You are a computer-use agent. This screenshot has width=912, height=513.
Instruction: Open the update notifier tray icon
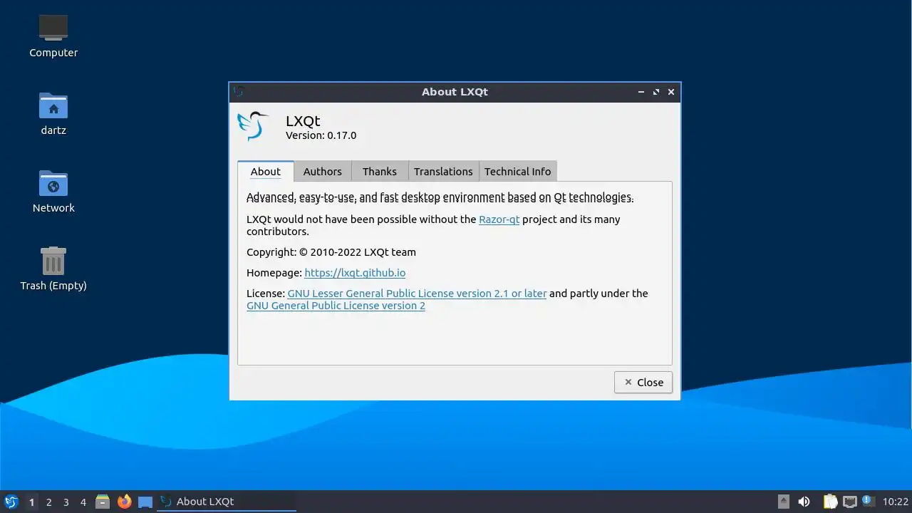(x=868, y=502)
